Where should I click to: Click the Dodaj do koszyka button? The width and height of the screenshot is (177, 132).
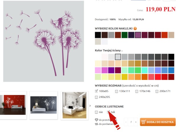(158, 122)
